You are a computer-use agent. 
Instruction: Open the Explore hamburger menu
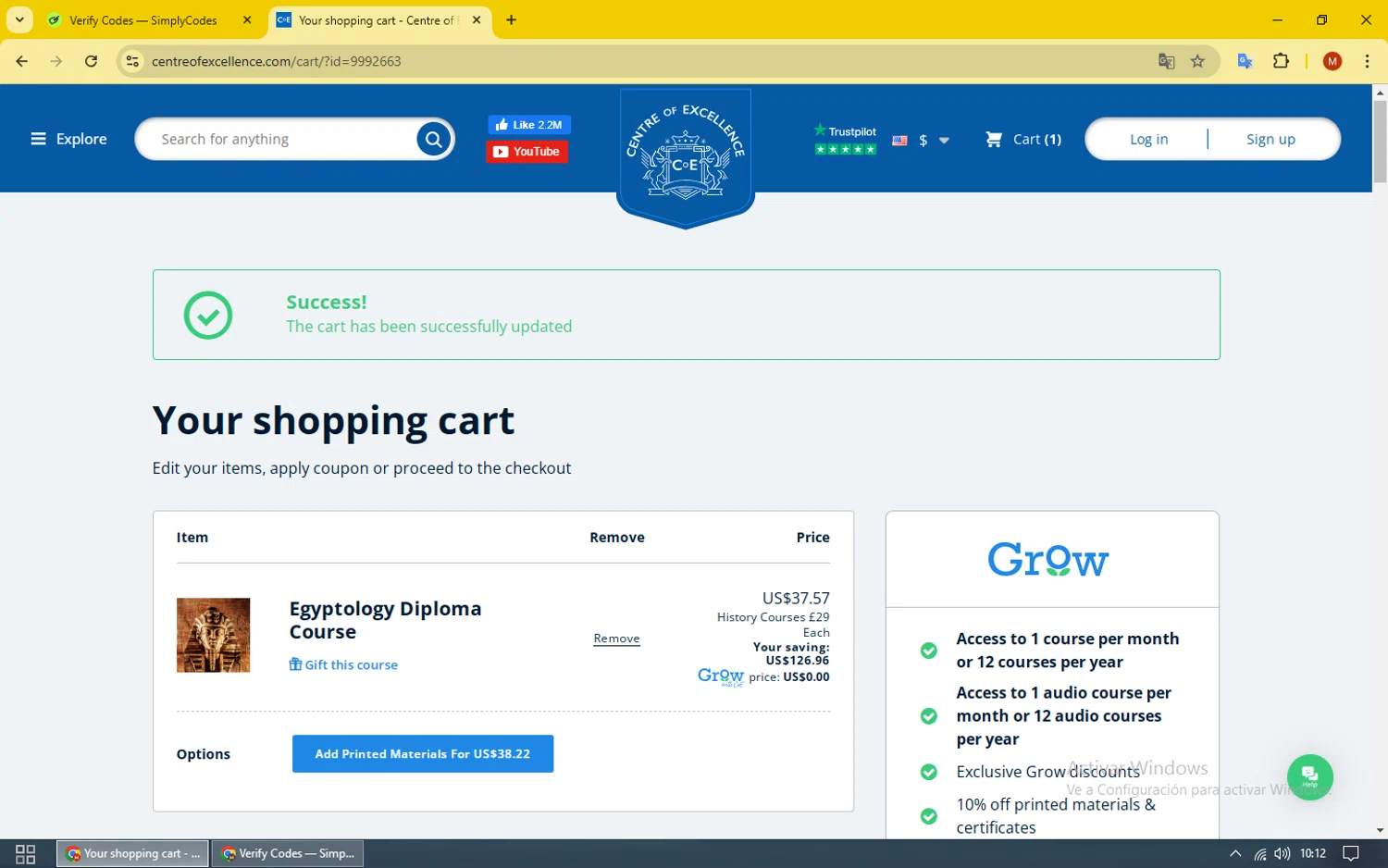[x=68, y=139]
